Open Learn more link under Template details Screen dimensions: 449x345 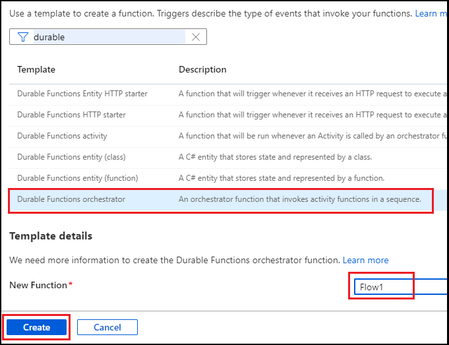[x=366, y=260]
